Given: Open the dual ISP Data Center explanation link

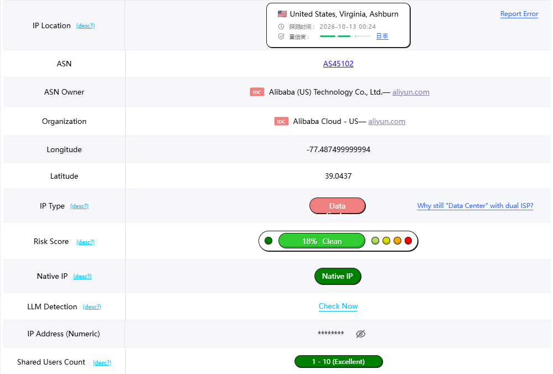Looking at the screenshot, I should pyautogui.click(x=475, y=206).
